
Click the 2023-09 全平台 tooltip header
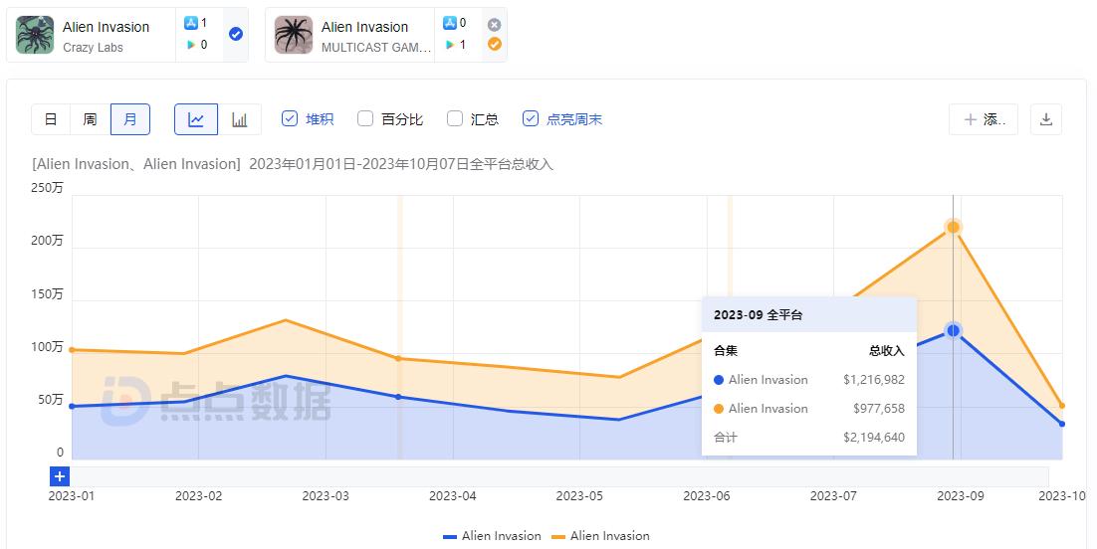coord(809,314)
